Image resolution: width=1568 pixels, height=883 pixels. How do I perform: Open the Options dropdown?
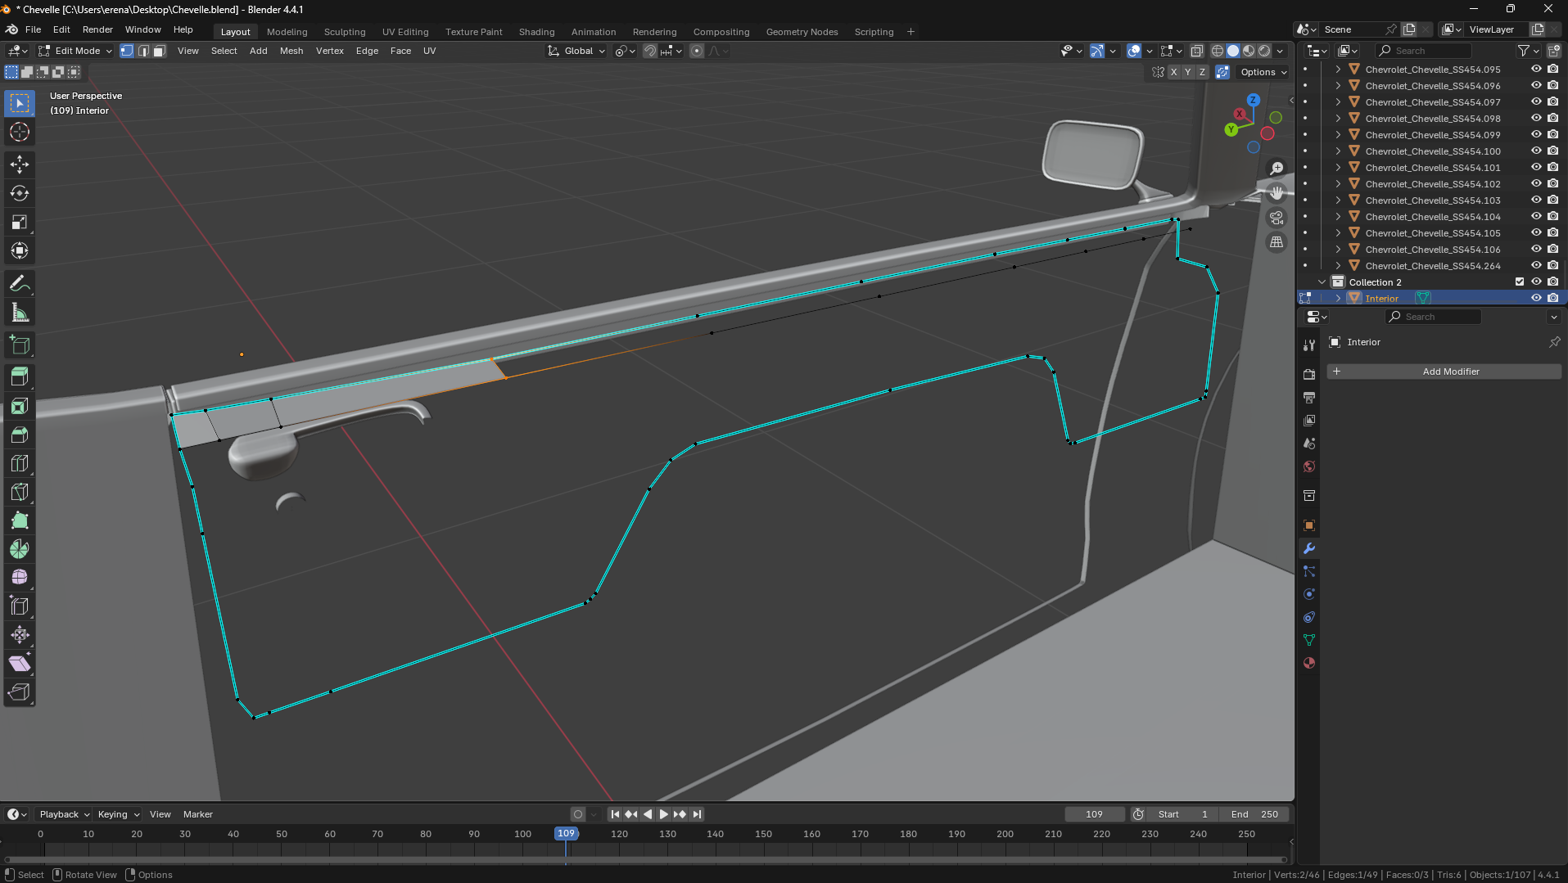1263,72
